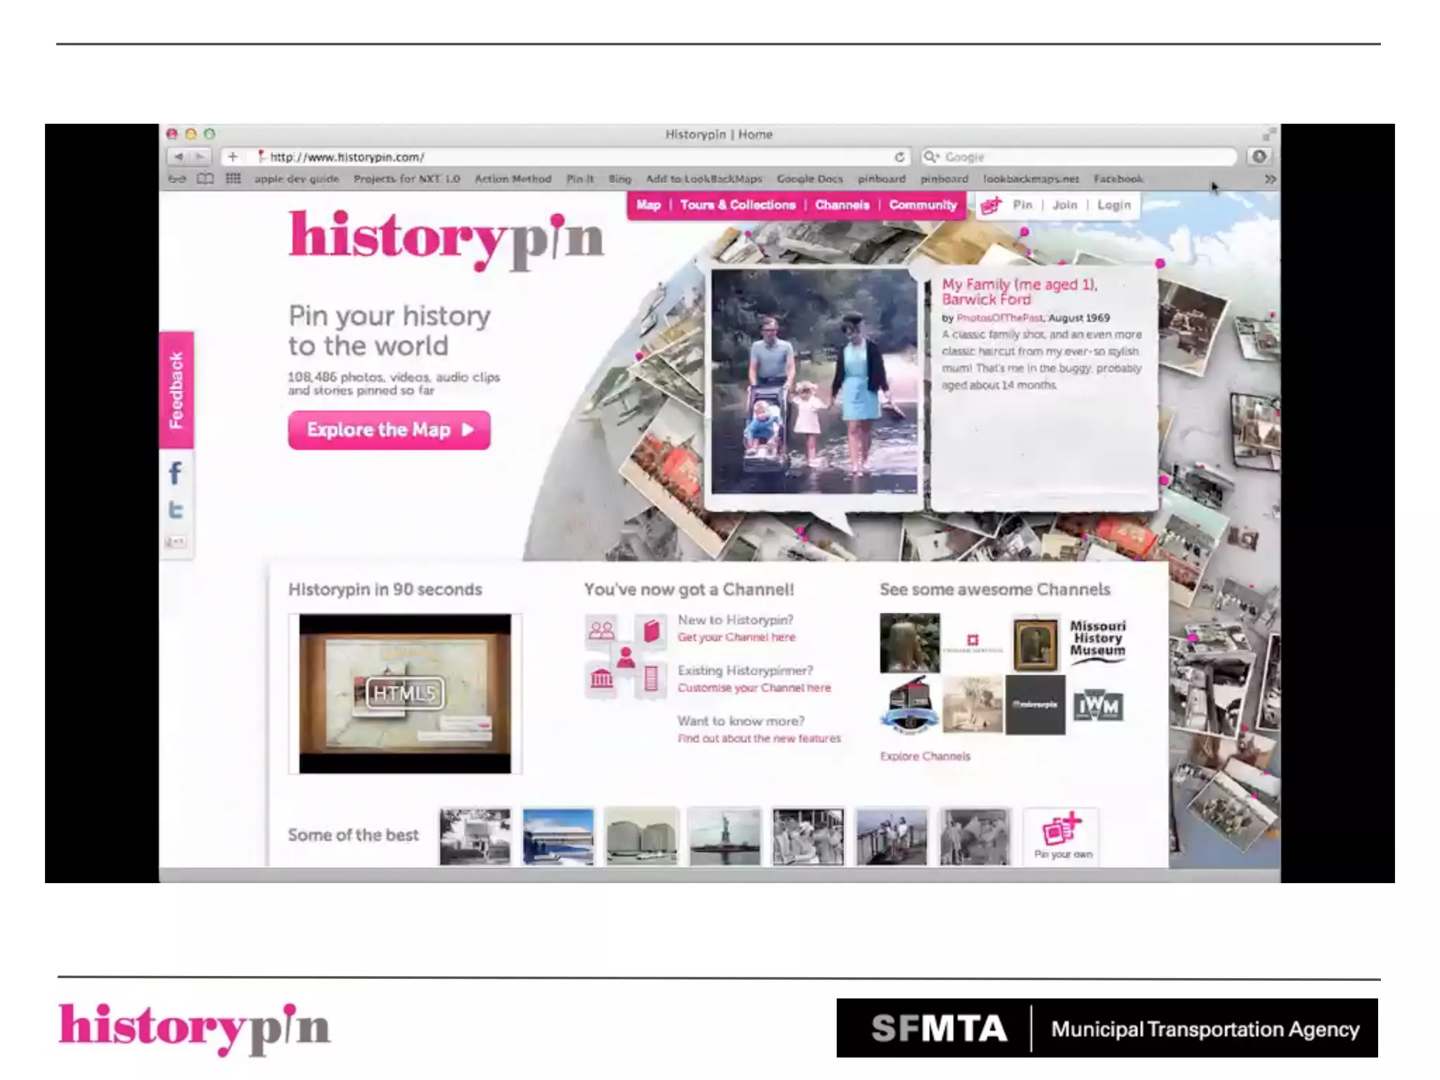Screen dimensions: 1440x1080
Task: Open the Community menu item
Action: click(x=923, y=205)
